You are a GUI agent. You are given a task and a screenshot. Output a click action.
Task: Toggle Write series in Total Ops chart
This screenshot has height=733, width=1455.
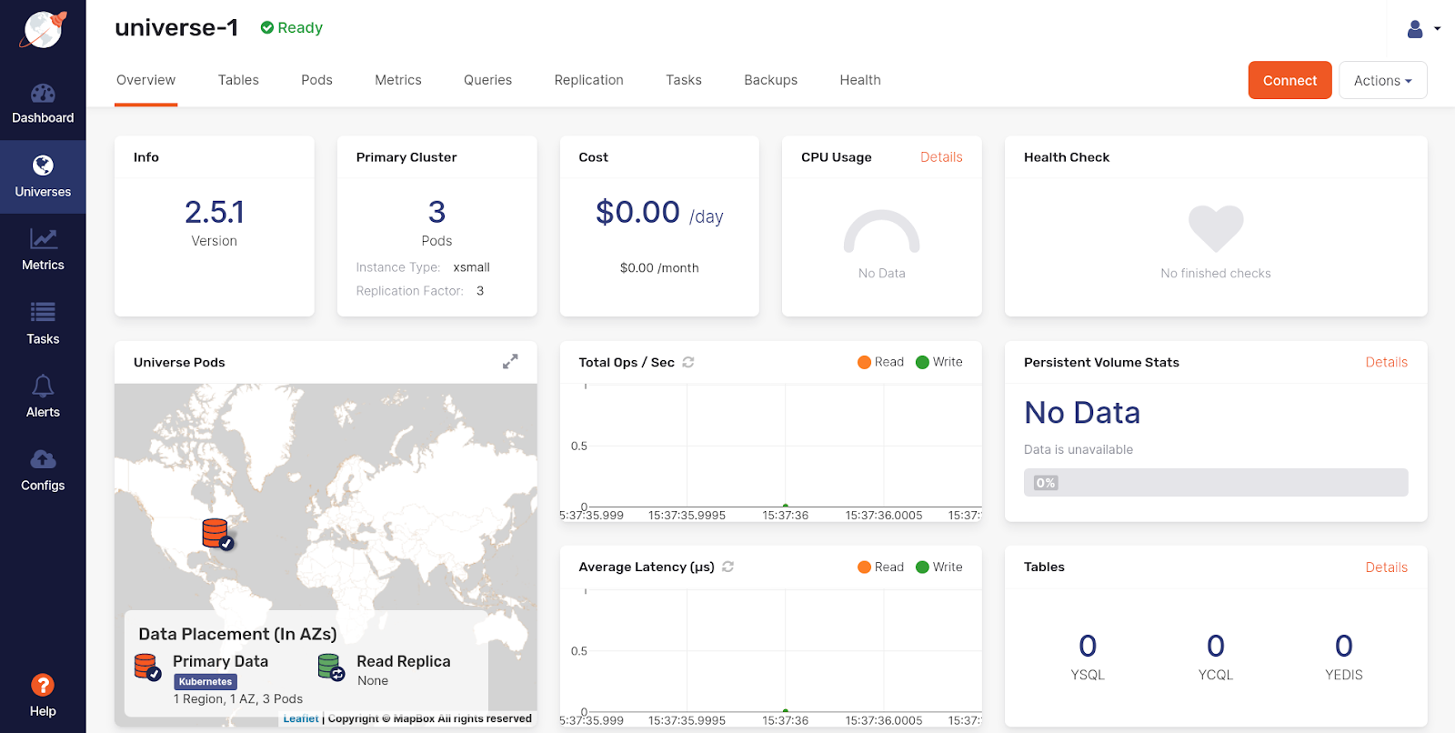[x=938, y=362]
